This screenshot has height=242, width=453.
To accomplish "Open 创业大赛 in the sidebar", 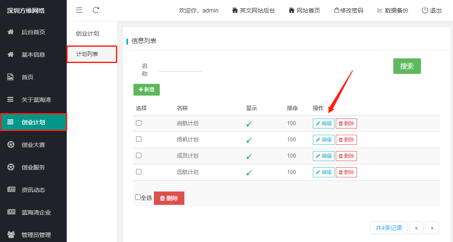I will tap(33, 144).
